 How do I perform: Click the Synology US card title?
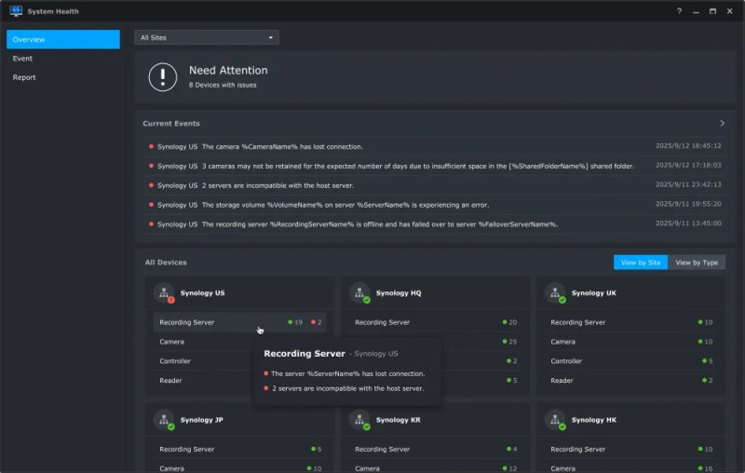pyautogui.click(x=202, y=293)
